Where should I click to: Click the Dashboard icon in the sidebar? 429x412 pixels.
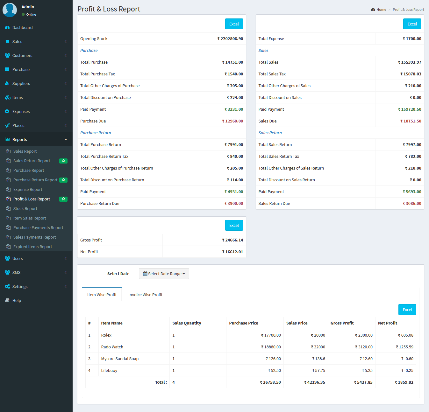tap(7, 28)
